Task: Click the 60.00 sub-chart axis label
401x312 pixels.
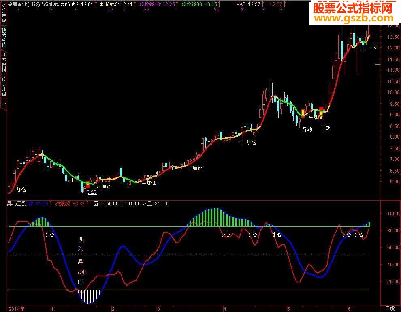Action: pyautogui.click(x=394, y=247)
